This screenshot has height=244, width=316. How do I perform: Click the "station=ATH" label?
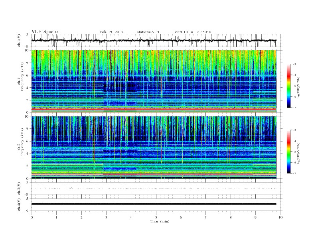(148, 32)
